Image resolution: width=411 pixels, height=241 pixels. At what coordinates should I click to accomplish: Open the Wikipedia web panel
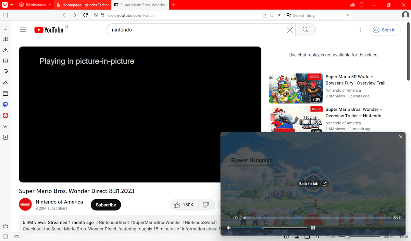pyautogui.click(x=5, y=126)
